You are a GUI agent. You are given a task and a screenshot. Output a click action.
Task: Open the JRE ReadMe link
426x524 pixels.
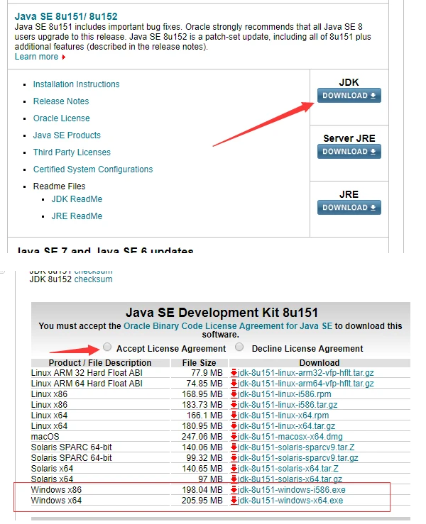point(77,216)
